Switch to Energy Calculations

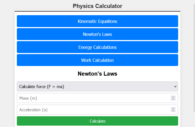[x=97, y=47]
